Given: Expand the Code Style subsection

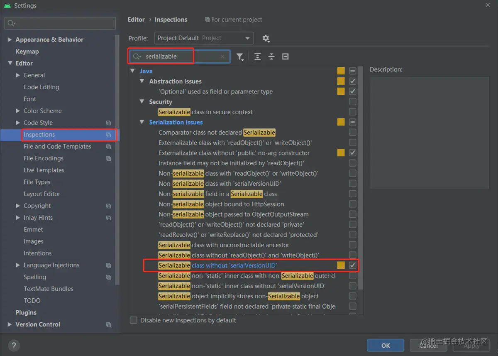Looking at the screenshot, I should [18, 123].
